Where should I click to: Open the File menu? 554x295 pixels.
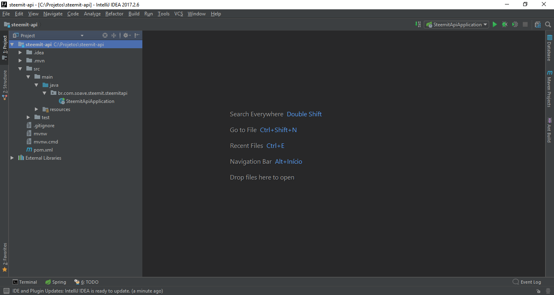(6, 14)
